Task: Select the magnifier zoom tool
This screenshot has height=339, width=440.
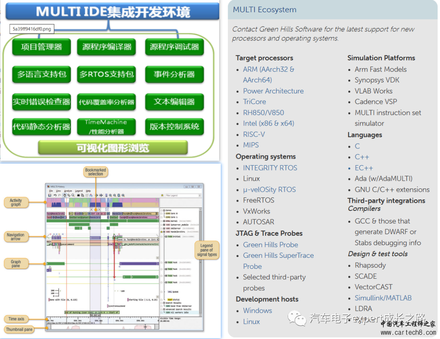Action: 73,195
